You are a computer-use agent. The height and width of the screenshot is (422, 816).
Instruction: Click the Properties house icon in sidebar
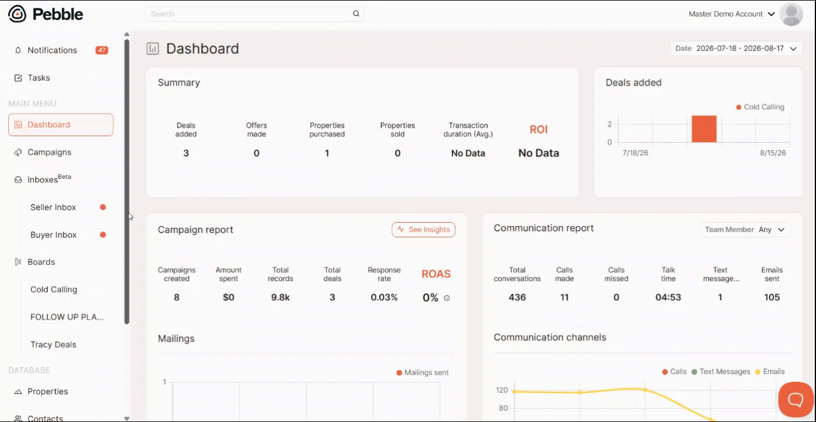[x=18, y=392]
